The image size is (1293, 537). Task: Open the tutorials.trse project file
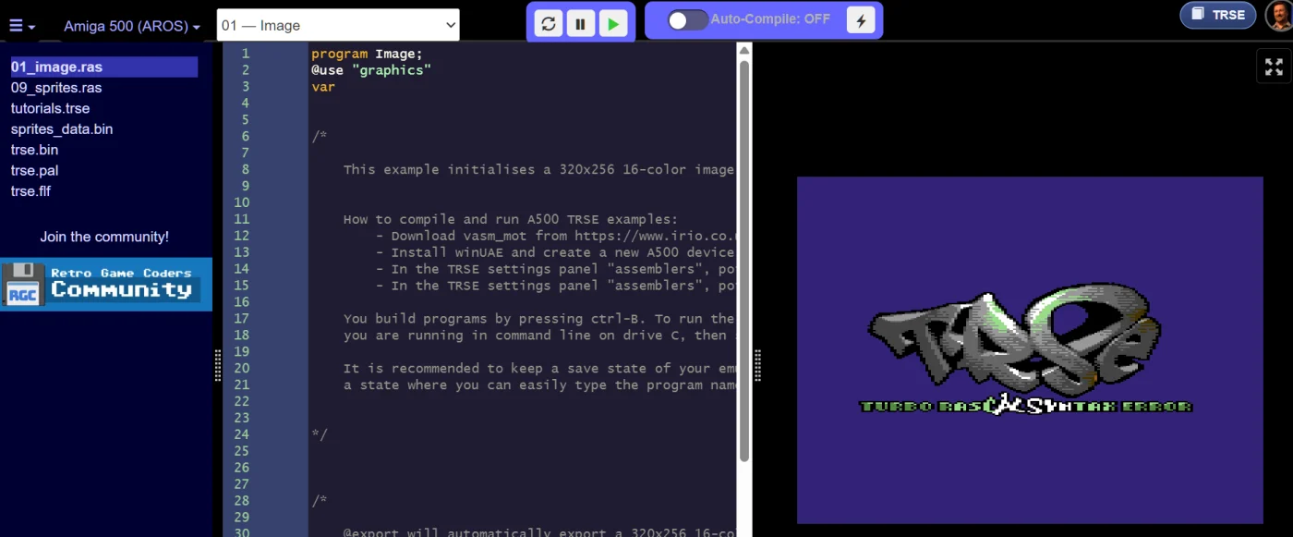tap(50, 108)
